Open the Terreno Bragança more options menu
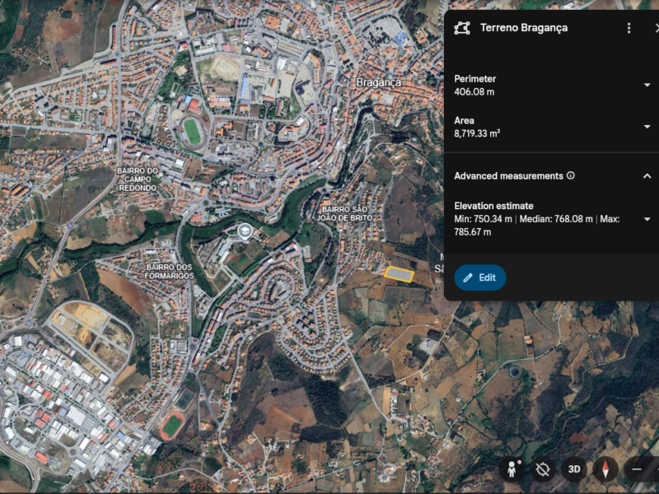 pos(629,28)
